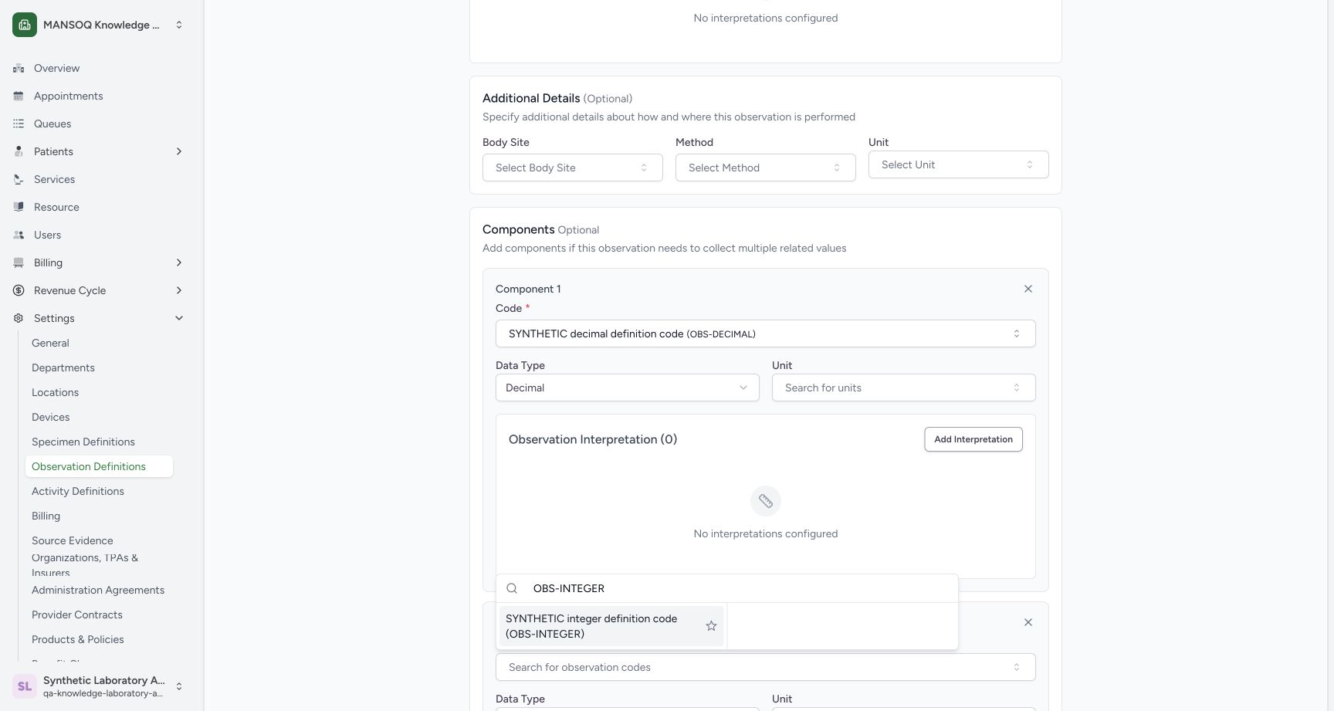
Task: Click the Billing icon in main sidebar
Action: coord(19,262)
